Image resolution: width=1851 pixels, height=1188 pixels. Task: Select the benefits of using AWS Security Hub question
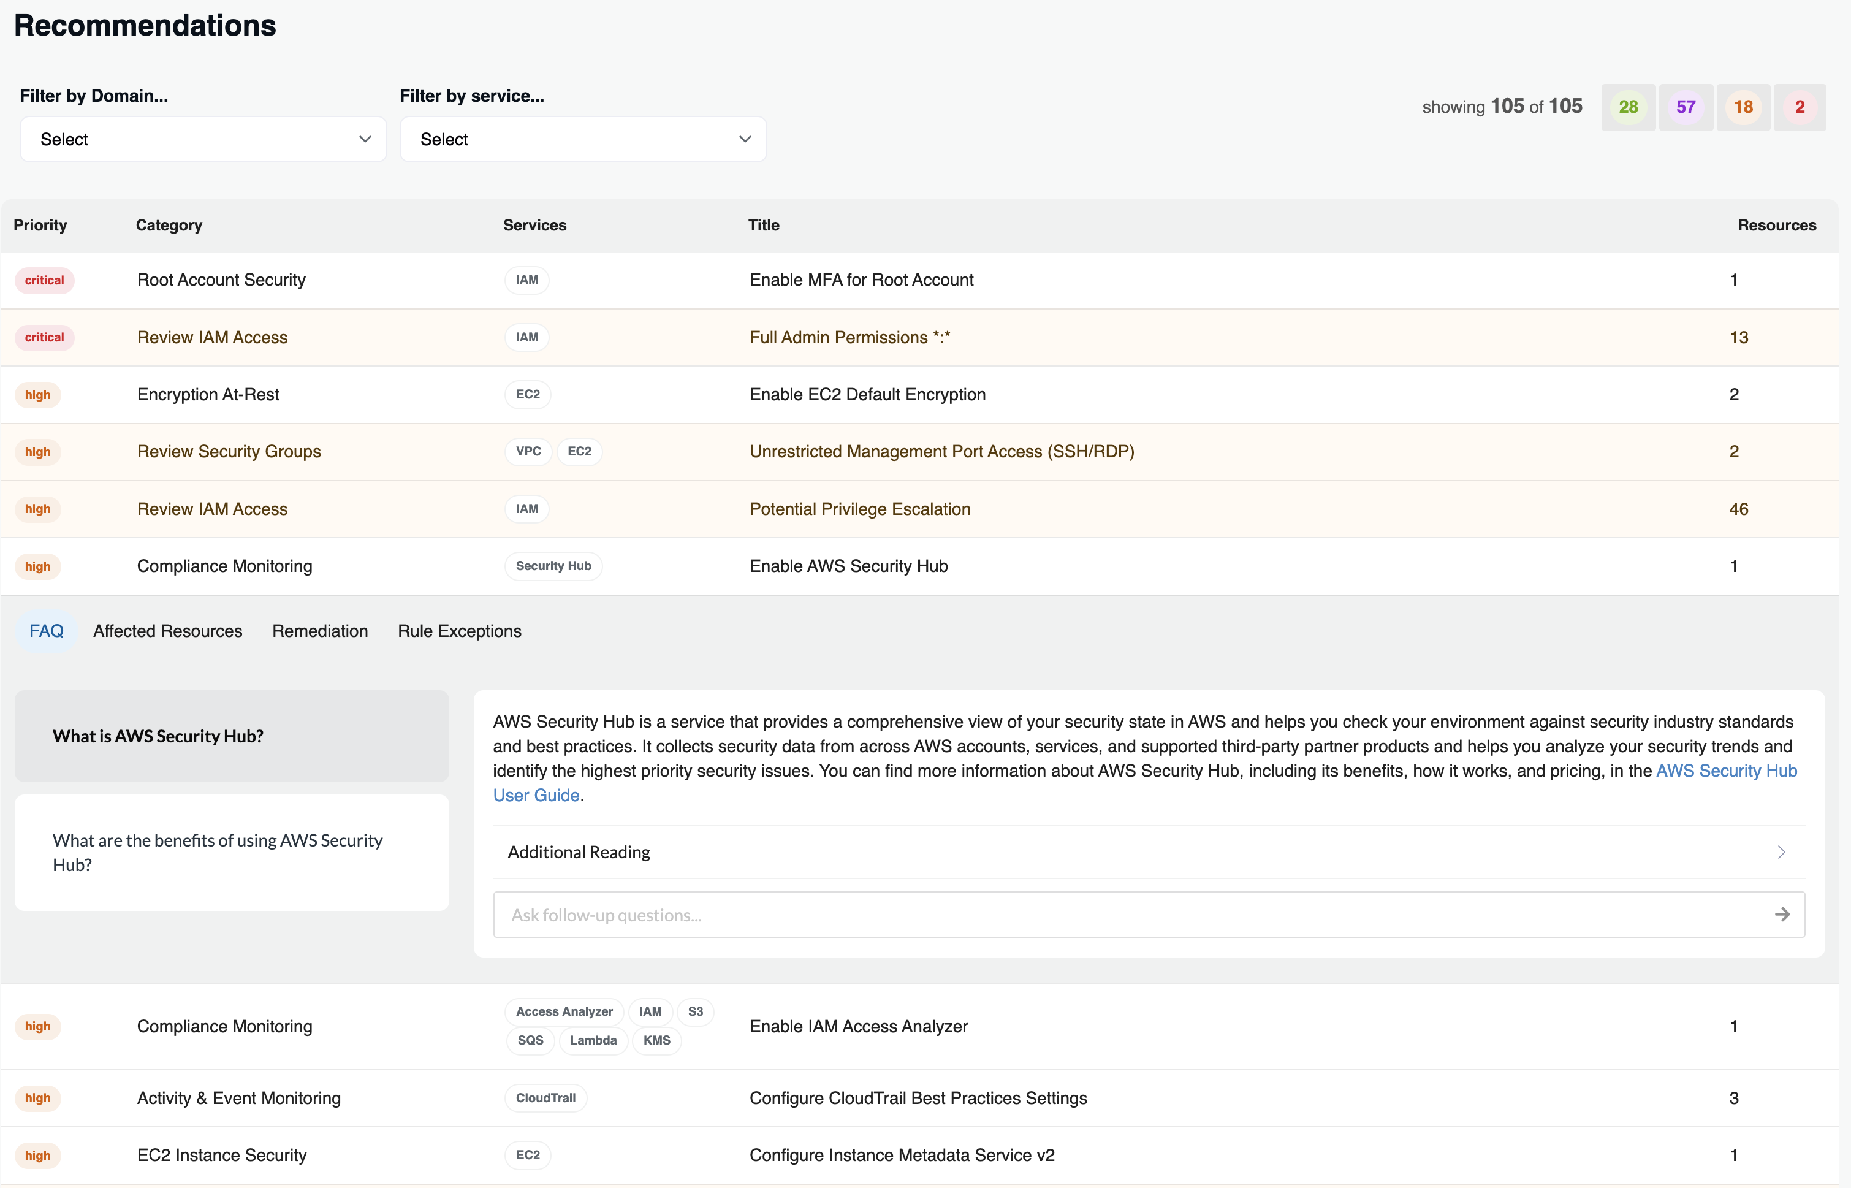[232, 853]
